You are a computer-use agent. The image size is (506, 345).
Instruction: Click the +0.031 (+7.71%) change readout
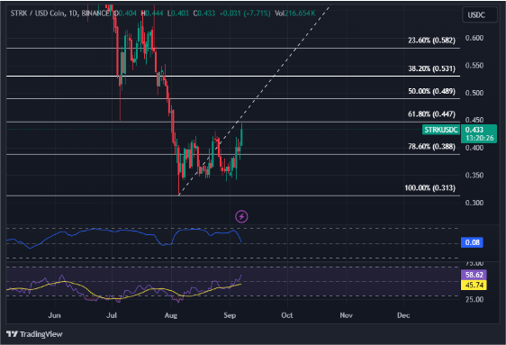click(x=245, y=14)
